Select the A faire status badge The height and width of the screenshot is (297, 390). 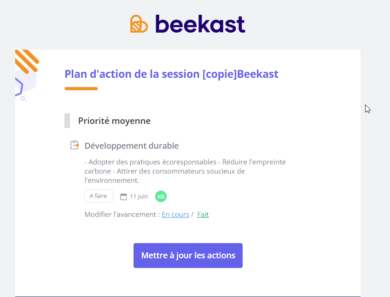pyautogui.click(x=99, y=196)
